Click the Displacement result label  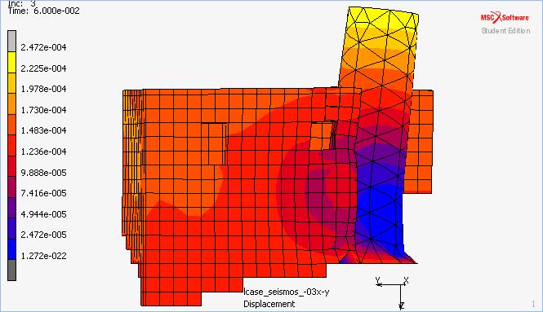269,304
